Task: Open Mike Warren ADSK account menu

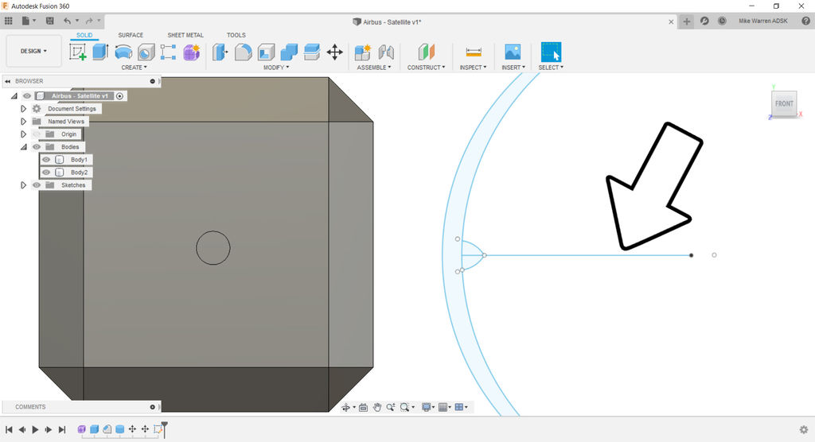Action: pyautogui.click(x=763, y=21)
